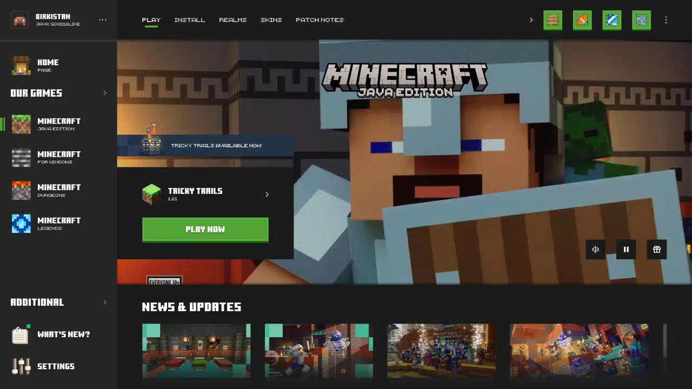
Task: Mute the background video sound
Action: (595, 250)
